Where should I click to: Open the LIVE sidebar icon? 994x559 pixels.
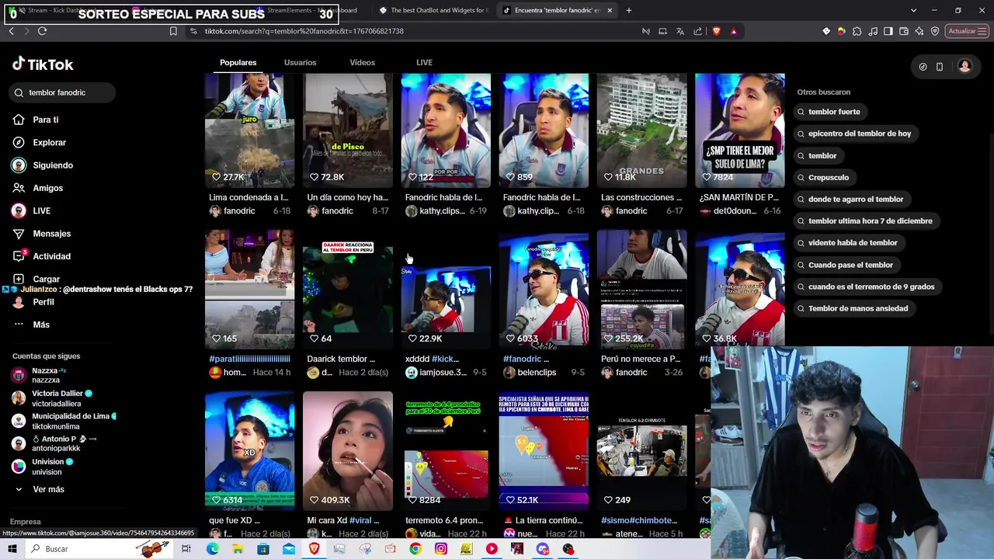(x=19, y=210)
